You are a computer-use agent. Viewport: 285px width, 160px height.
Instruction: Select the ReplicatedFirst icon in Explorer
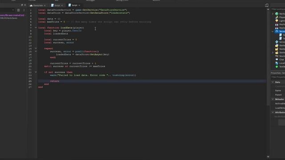(x=277, y=24)
